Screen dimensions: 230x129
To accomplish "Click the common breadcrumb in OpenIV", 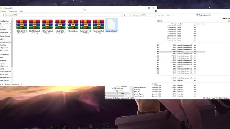I will [161, 15].
